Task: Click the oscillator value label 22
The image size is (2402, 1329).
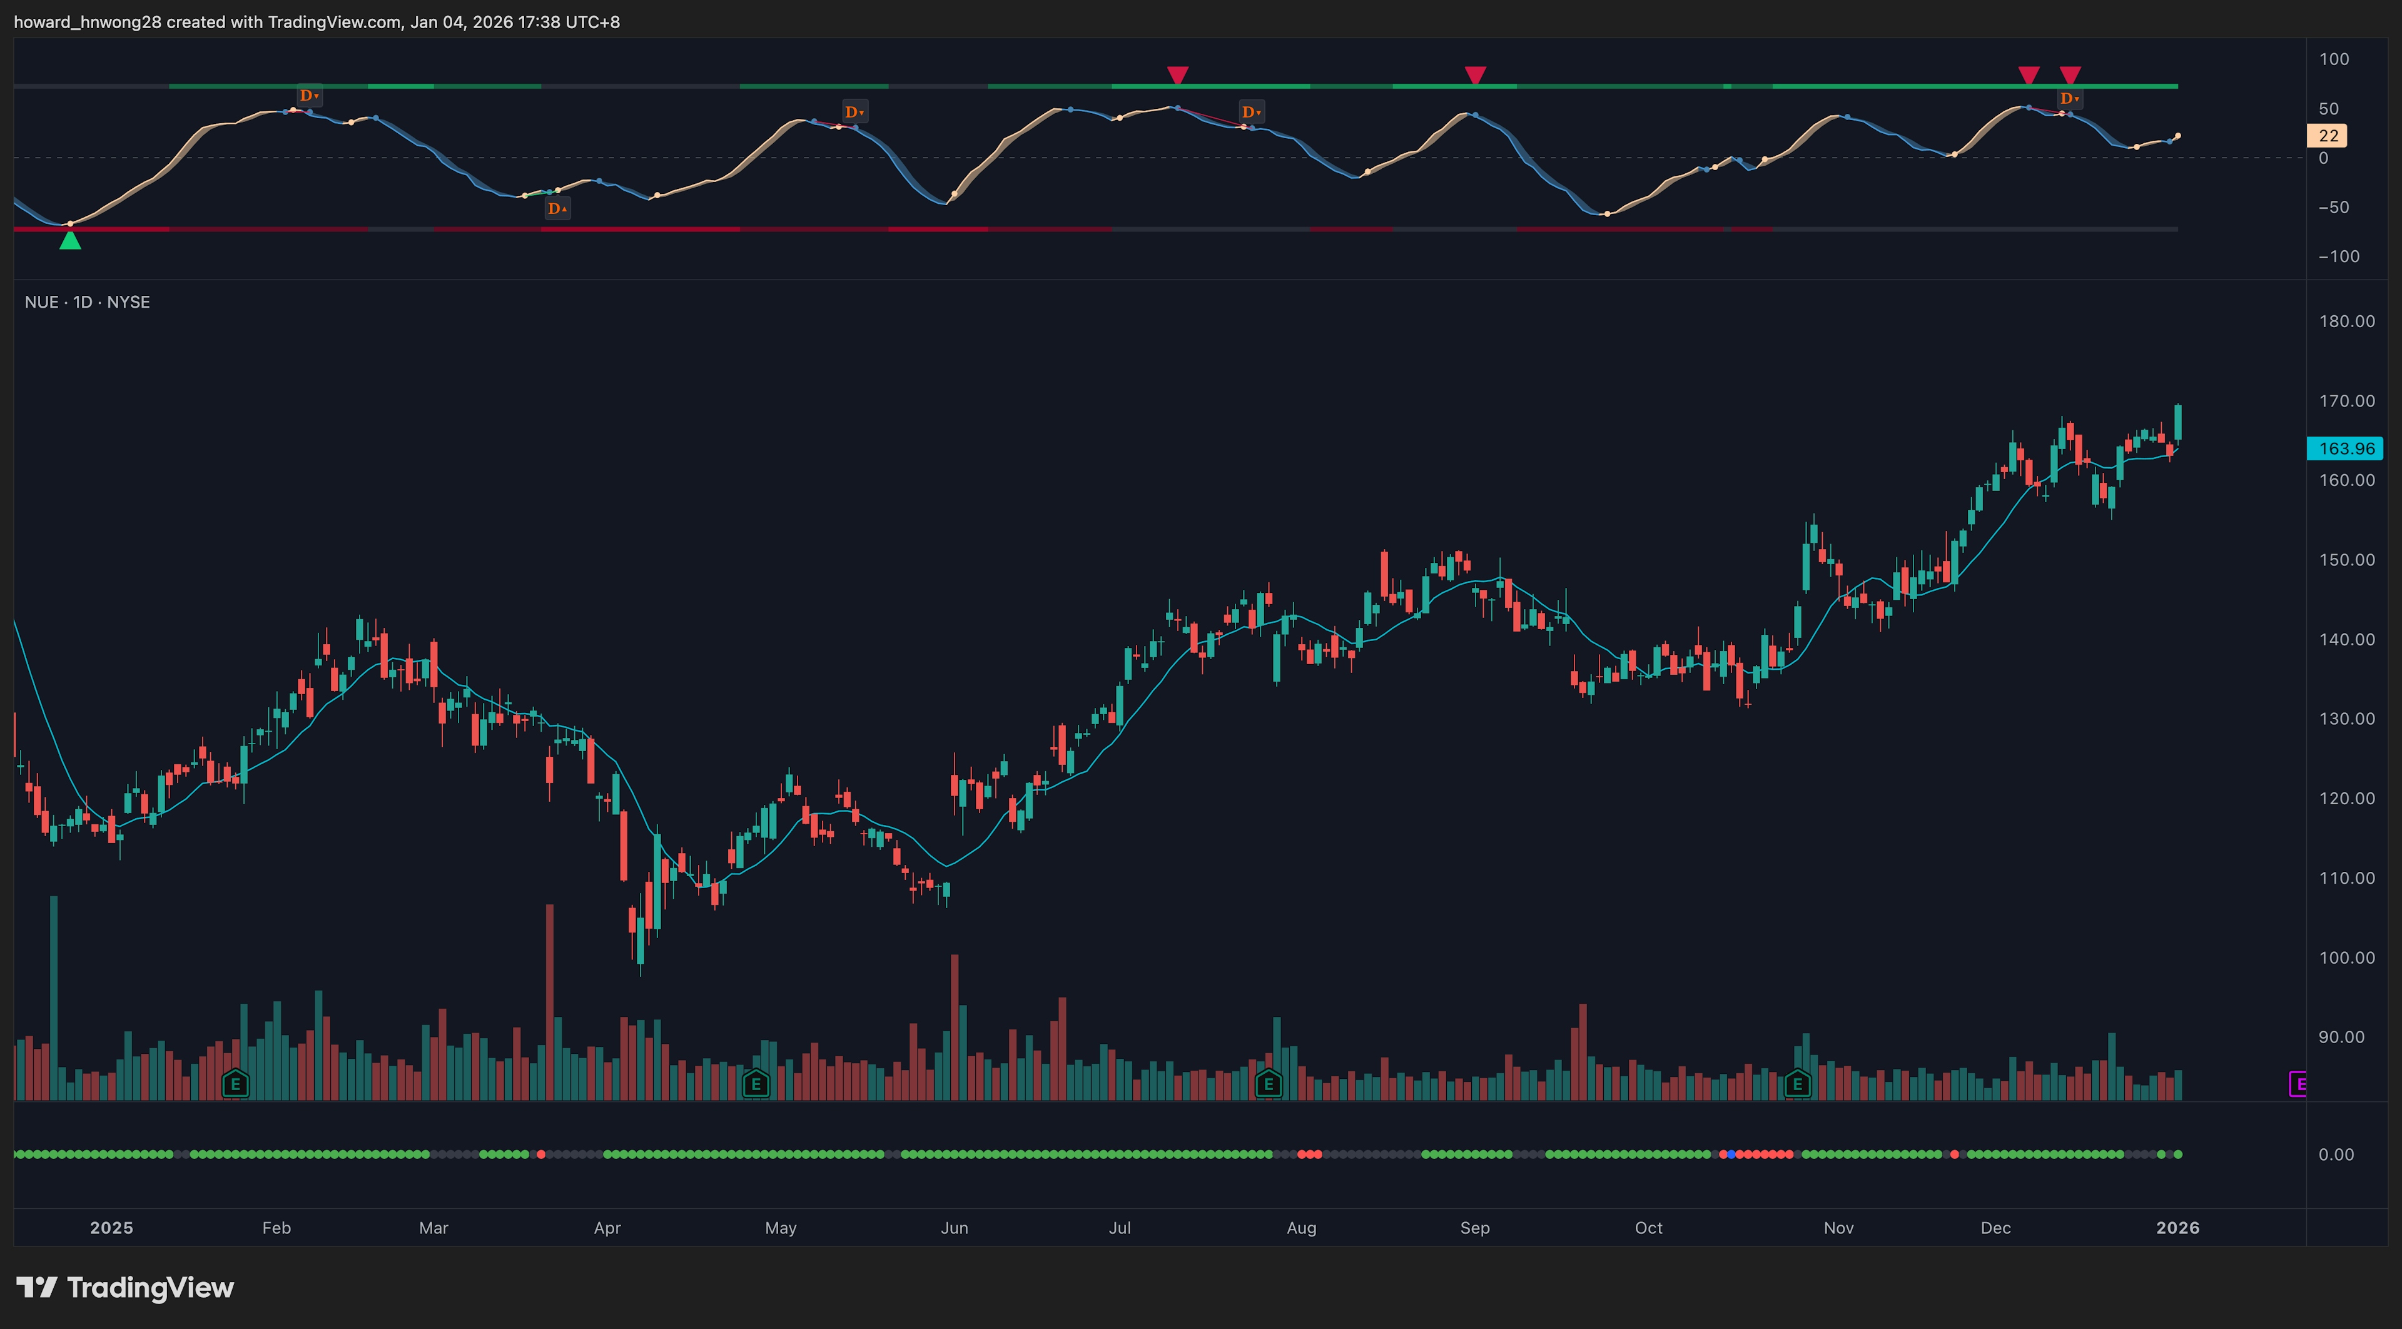Action: 2328,136
